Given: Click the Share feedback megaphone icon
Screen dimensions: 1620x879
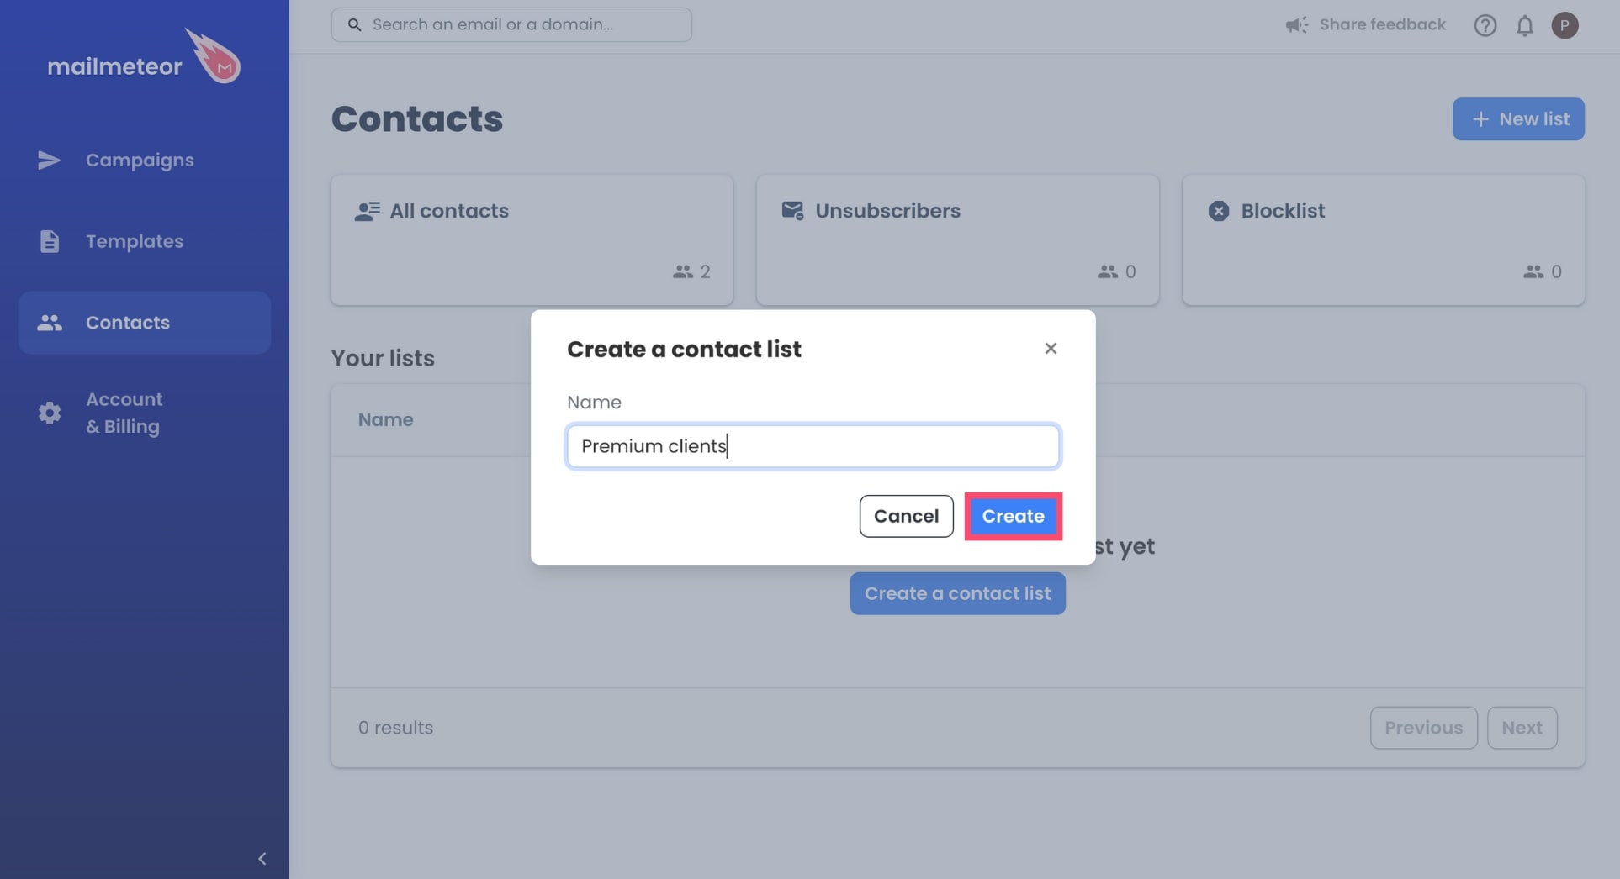Looking at the screenshot, I should click(1296, 25).
